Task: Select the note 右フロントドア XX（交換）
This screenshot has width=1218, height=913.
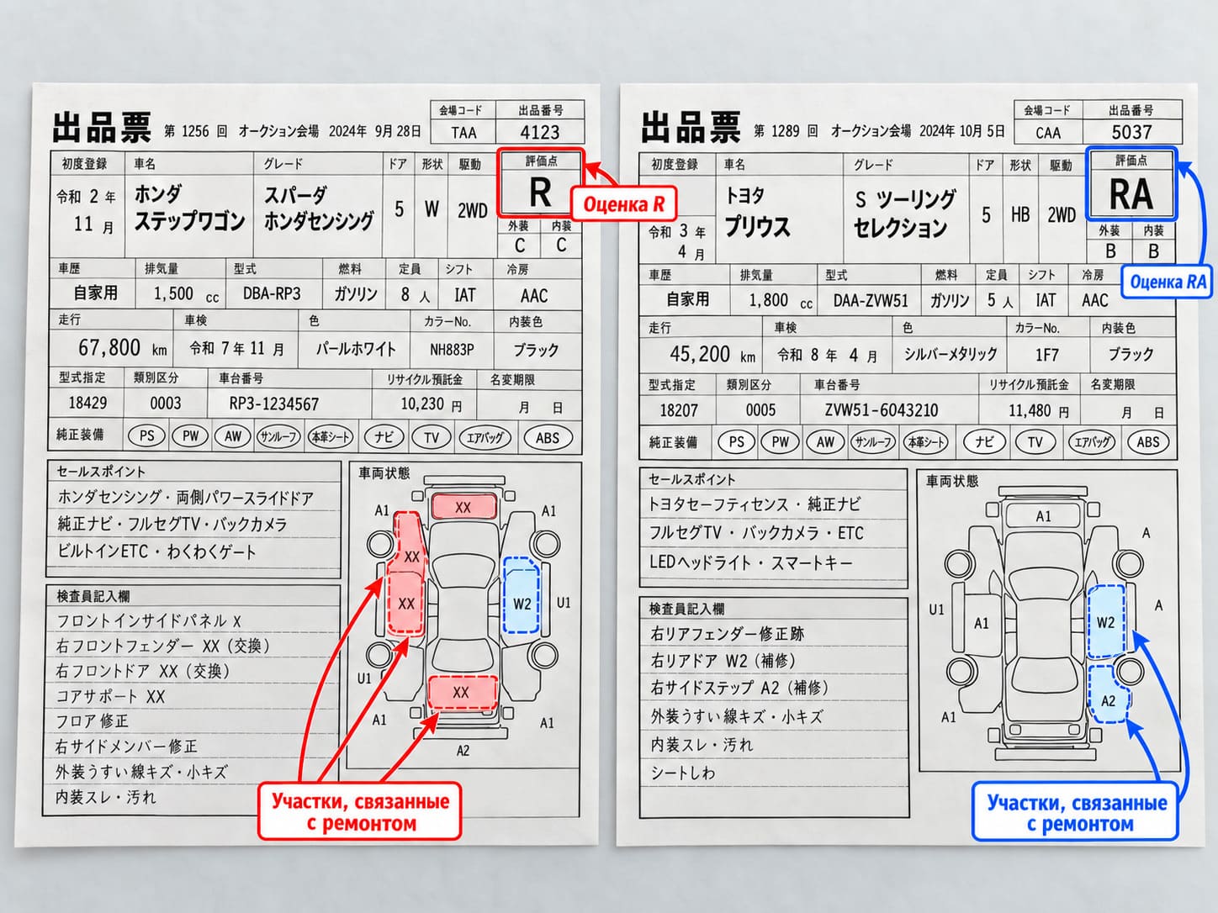Action: pyautogui.click(x=143, y=672)
